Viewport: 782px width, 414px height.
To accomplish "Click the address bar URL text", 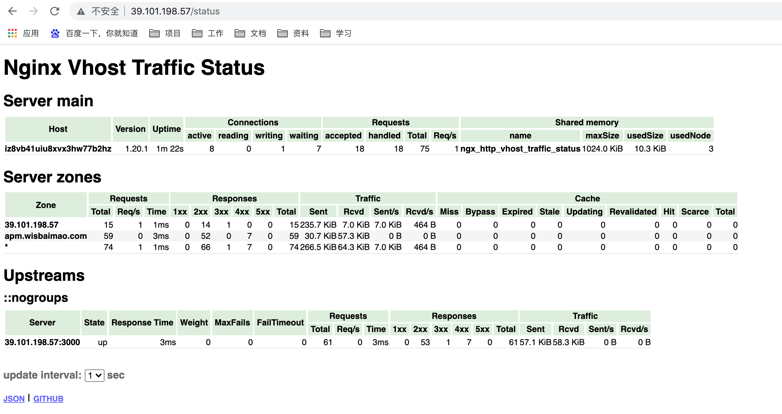I will pos(175,11).
